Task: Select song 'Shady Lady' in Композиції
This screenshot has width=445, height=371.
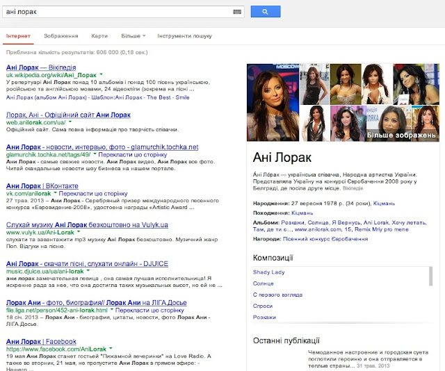Action: (x=268, y=272)
